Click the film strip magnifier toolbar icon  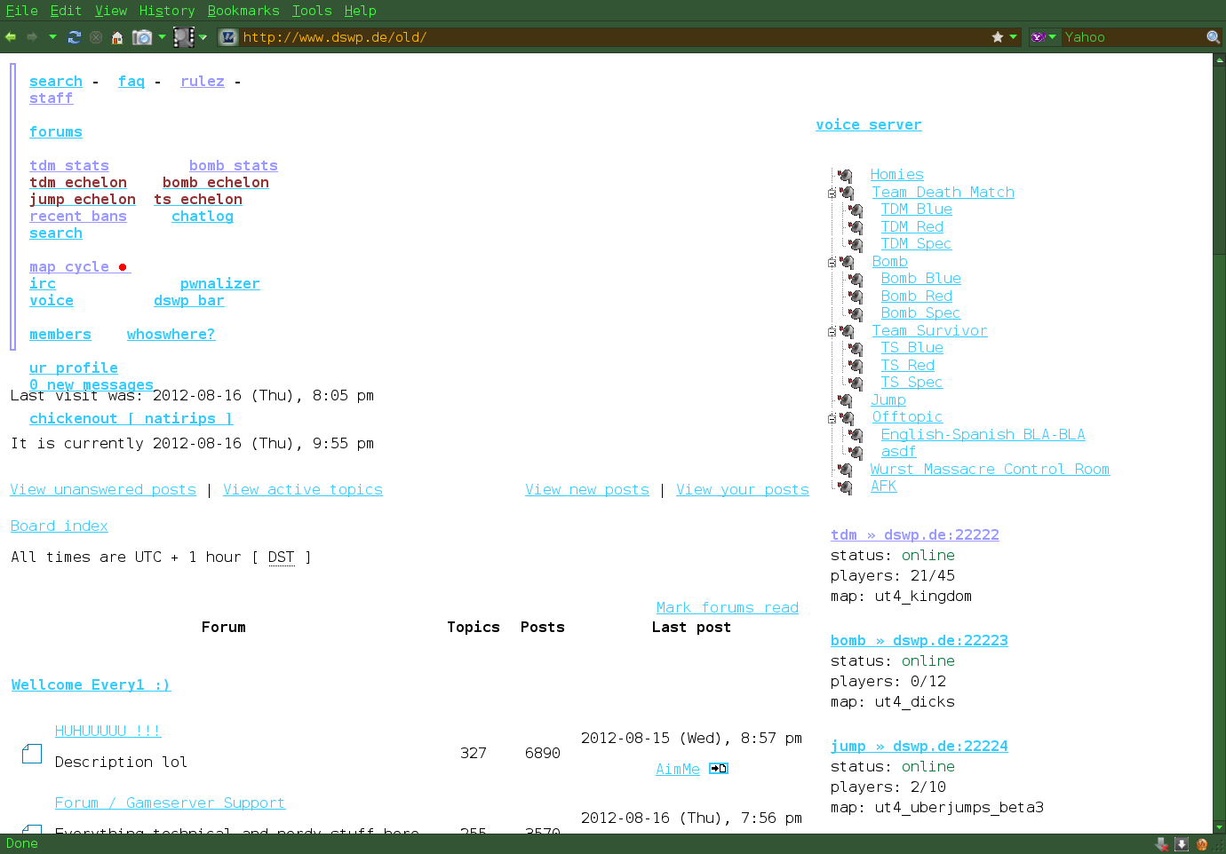pyautogui.click(x=184, y=37)
